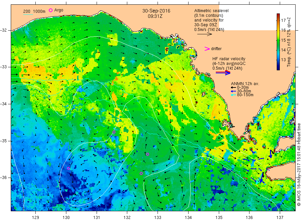Click the blue 30-80m ANMN arrow symbol
The width and height of the screenshot is (303, 222).
tap(233, 91)
